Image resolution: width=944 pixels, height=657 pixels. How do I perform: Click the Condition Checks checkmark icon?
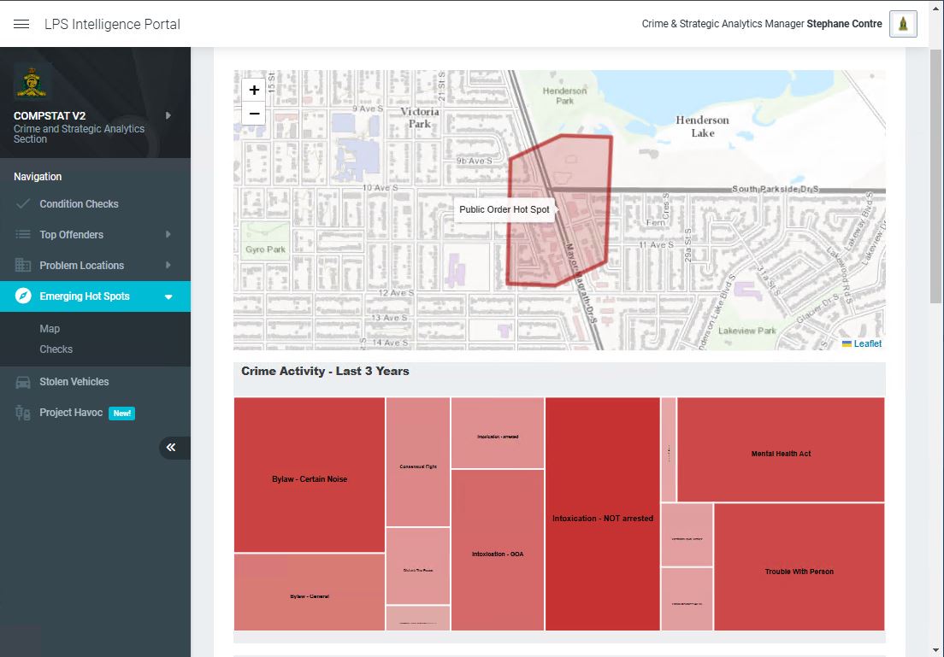(x=23, y=204)
